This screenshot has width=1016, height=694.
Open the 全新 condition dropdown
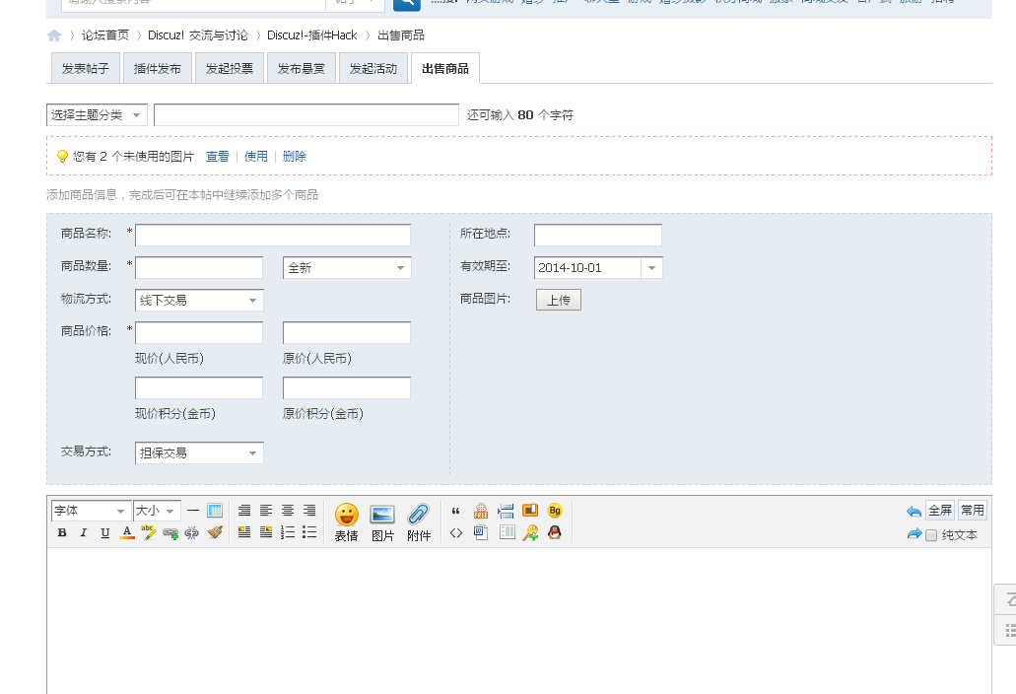[x=347, y=267]
